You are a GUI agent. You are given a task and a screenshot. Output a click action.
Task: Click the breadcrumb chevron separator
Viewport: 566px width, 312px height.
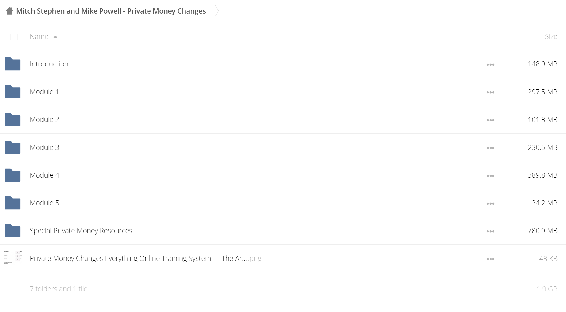[x=217, y=11]
